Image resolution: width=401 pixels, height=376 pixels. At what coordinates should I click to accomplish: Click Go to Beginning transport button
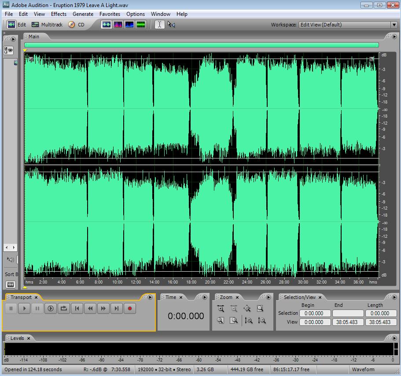(77, 309)
